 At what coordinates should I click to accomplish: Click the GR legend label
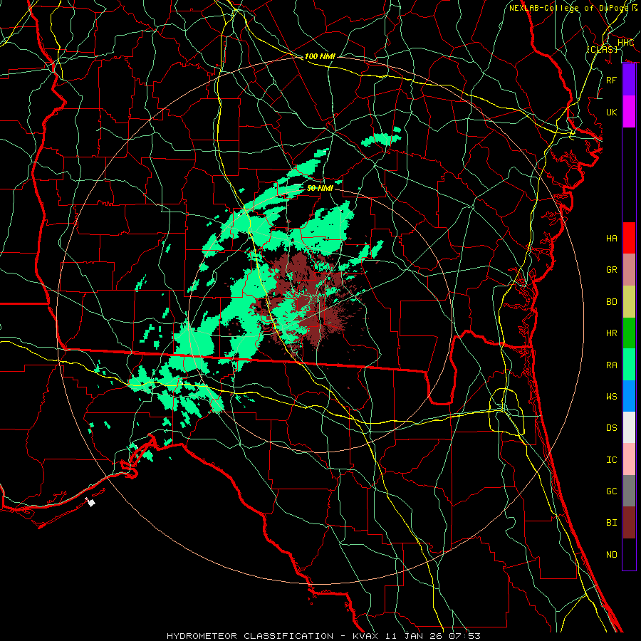point(612,270)
